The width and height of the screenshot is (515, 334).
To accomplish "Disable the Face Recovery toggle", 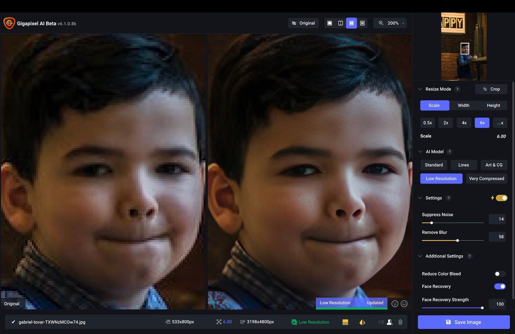I will point(499,286).
